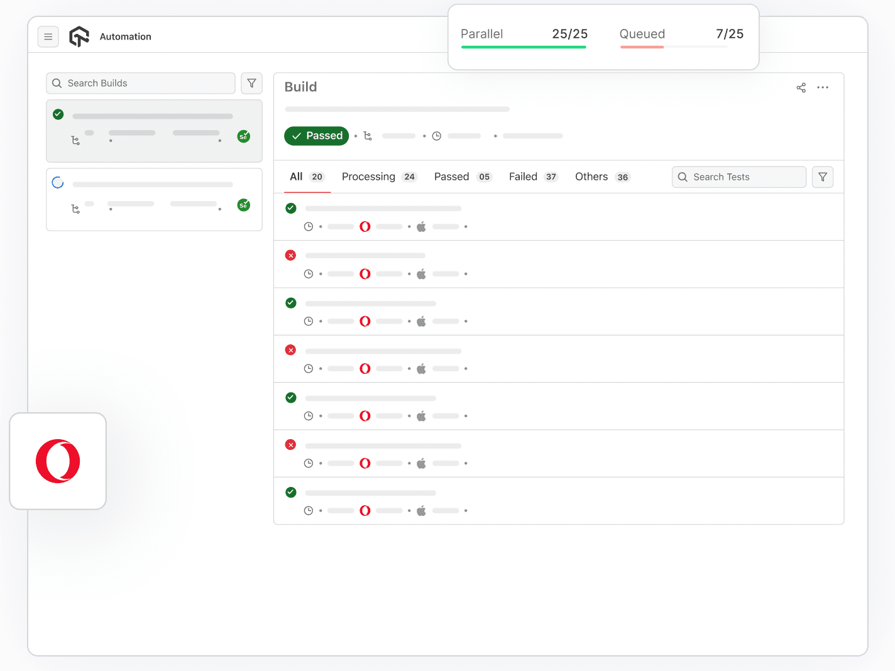
Task: Toggle the sidebar with the hamburger icon
Action: point(48,36)
